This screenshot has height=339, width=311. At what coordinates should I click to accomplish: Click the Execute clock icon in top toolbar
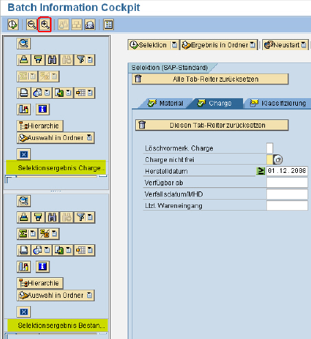[13, 25]
